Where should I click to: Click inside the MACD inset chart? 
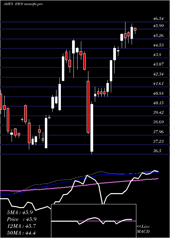93,221
